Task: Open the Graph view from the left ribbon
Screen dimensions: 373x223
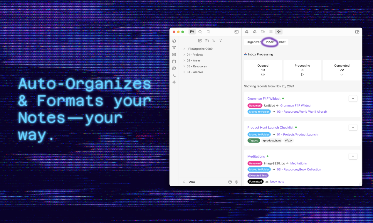Action: point(174,47)
